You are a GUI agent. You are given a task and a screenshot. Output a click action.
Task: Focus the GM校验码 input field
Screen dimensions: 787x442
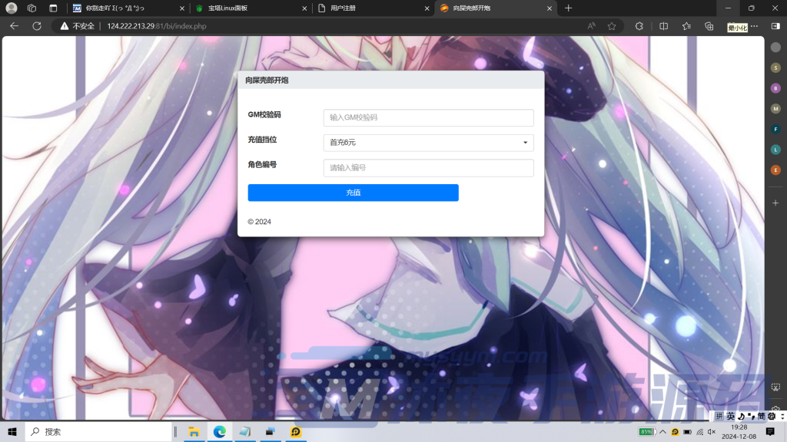428,117
